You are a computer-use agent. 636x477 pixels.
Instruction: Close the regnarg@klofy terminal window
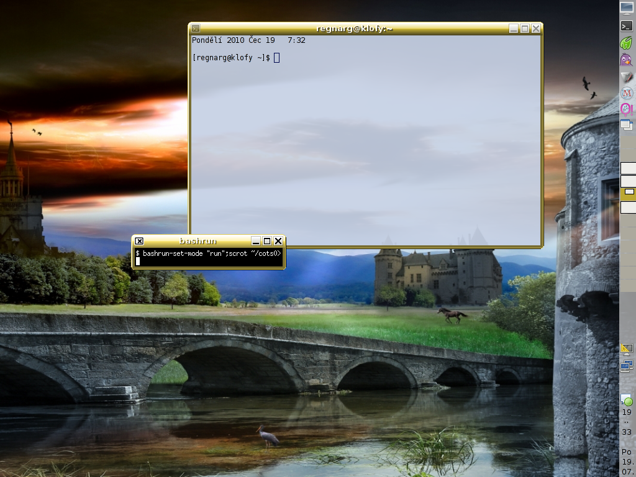[x=536, y=29]
